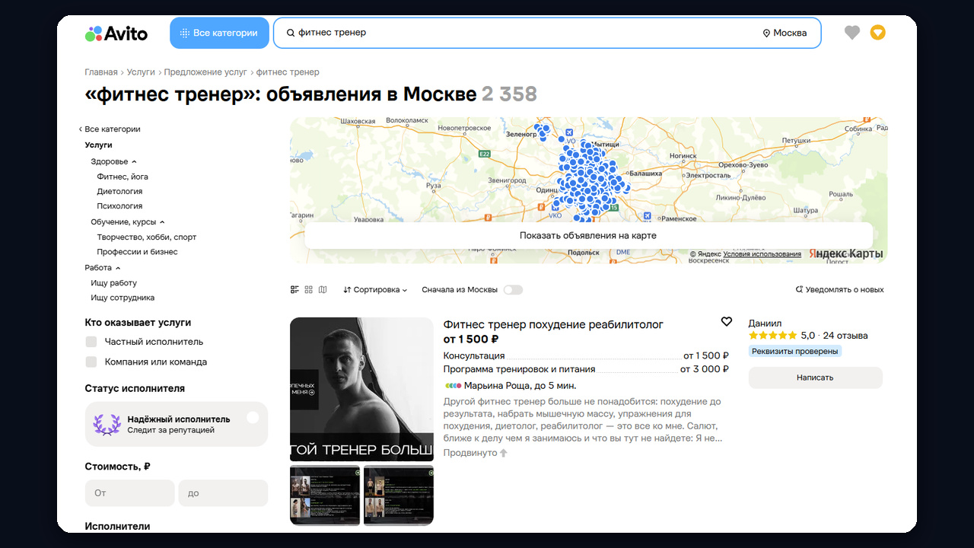This screenshot has width=974, height=548.
Task: Open Услуги breadcrumb link
Action: click(141, 72)
